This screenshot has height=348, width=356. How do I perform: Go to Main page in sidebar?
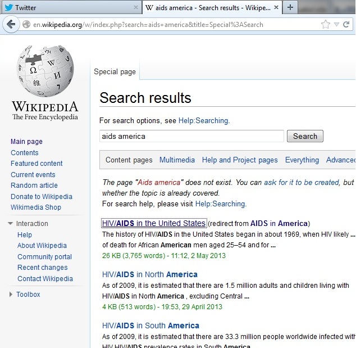pyautogui.click(x=26, y=141)
